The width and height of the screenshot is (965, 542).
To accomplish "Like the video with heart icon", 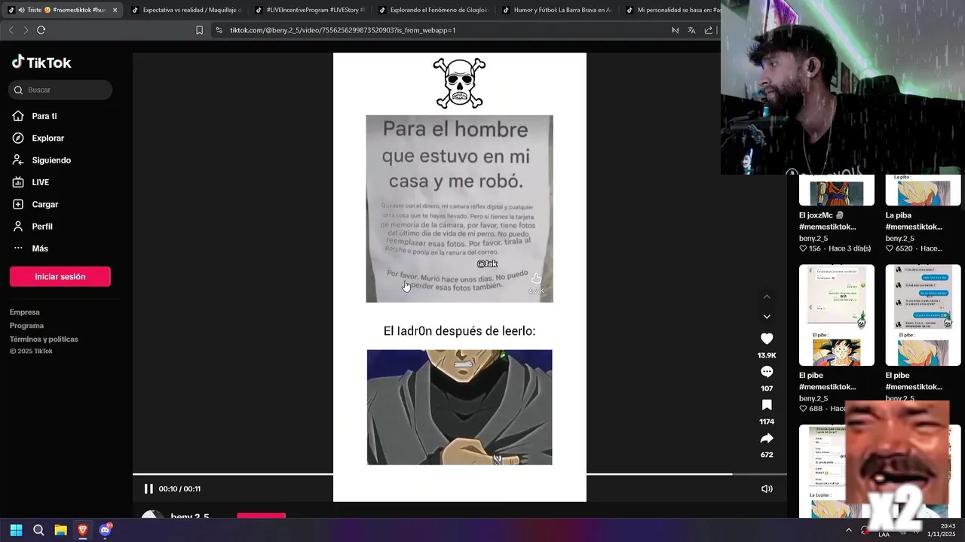I will (x=767, y=339).
